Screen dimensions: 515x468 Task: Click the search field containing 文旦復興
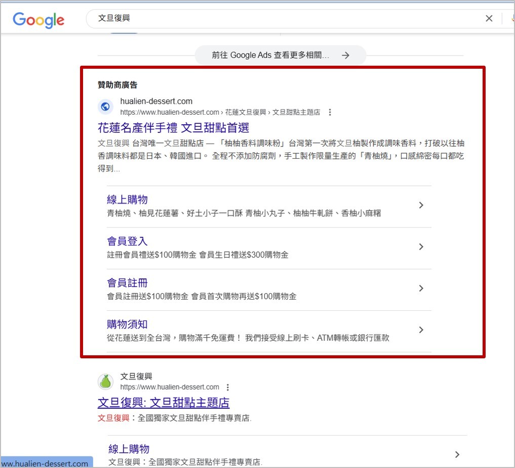(284, 19)
